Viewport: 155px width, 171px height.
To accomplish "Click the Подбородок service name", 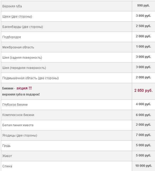I will (12, 37).
